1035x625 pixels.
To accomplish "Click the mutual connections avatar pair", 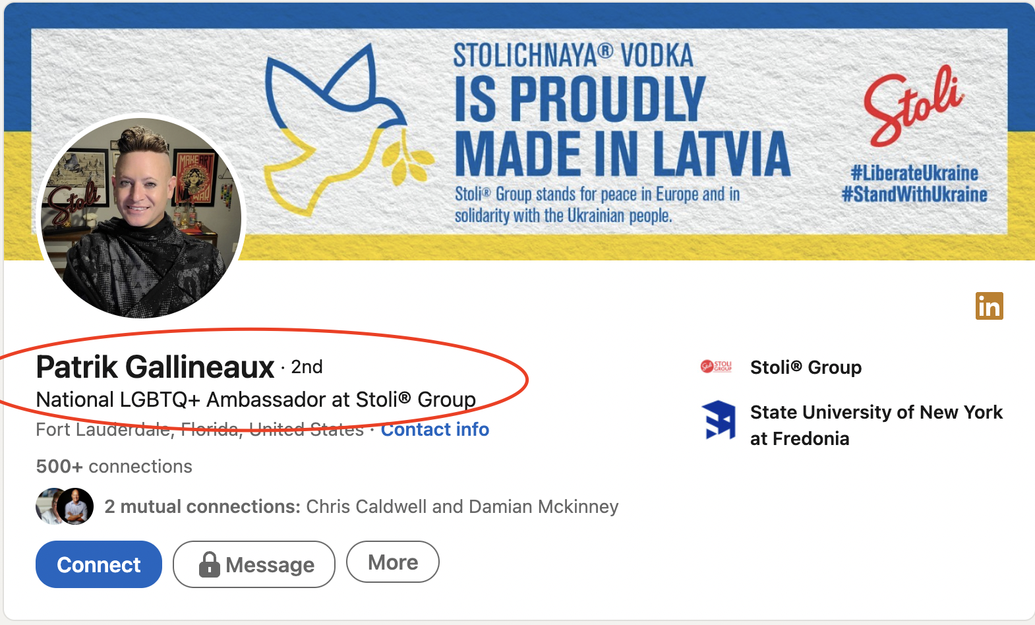I will coord(65,506).
